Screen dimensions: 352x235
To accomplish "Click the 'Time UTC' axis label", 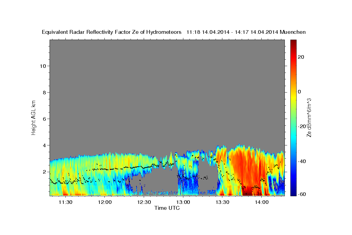I will [167, 208].
